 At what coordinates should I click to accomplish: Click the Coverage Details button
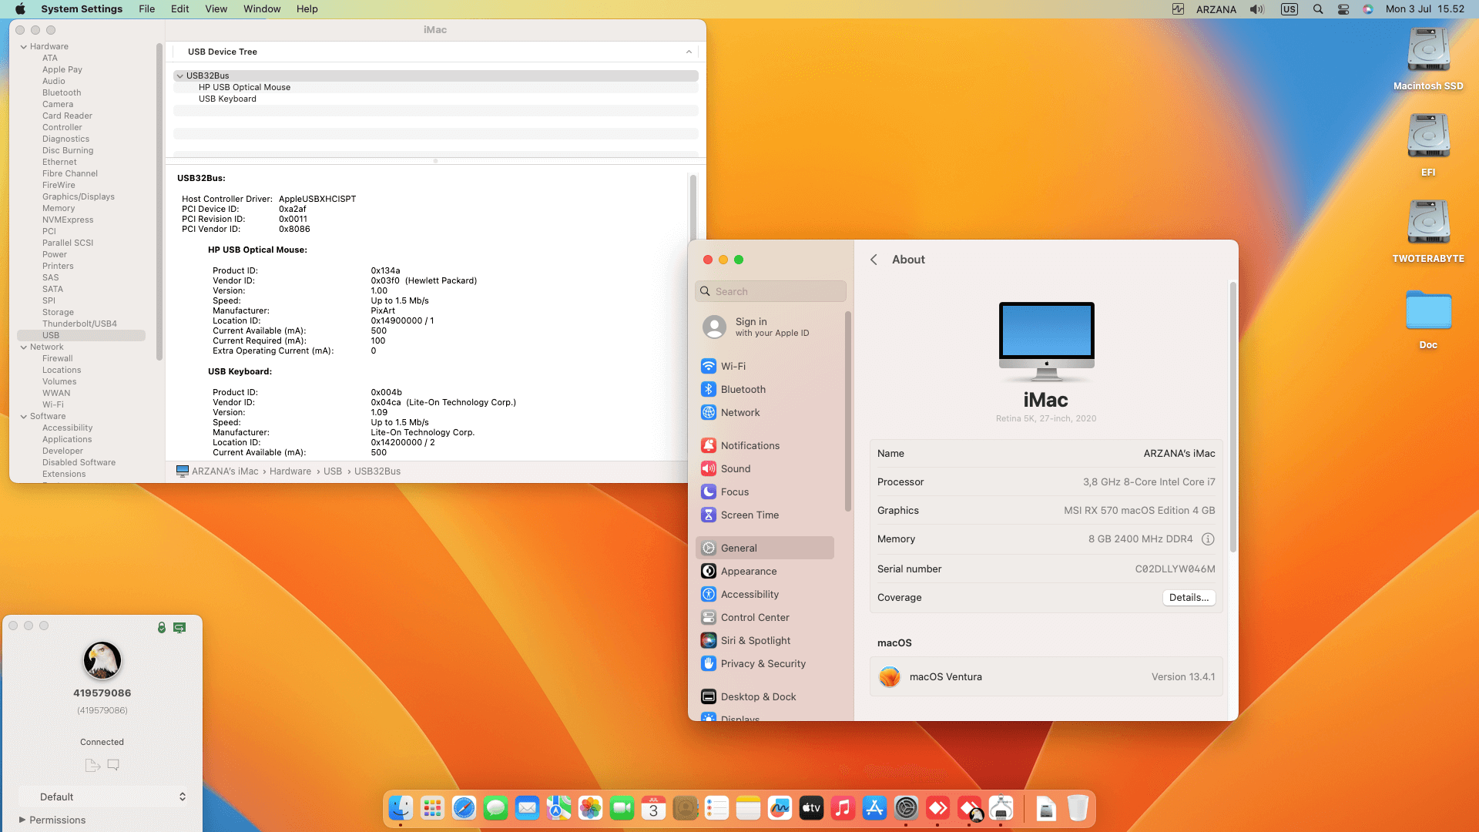(x=1188, y=598)
